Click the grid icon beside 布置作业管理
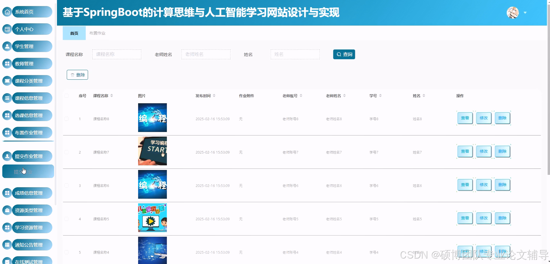Image resolution: width=550 pixels, height=264 pixels. click(x=7, y=133)
